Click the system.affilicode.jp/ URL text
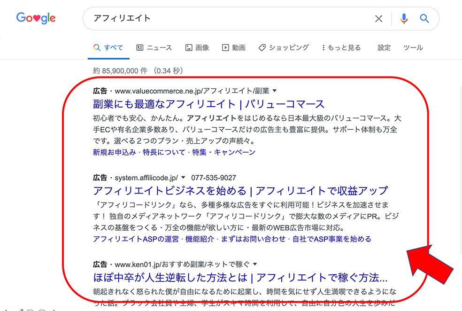 tap(146, 178)
